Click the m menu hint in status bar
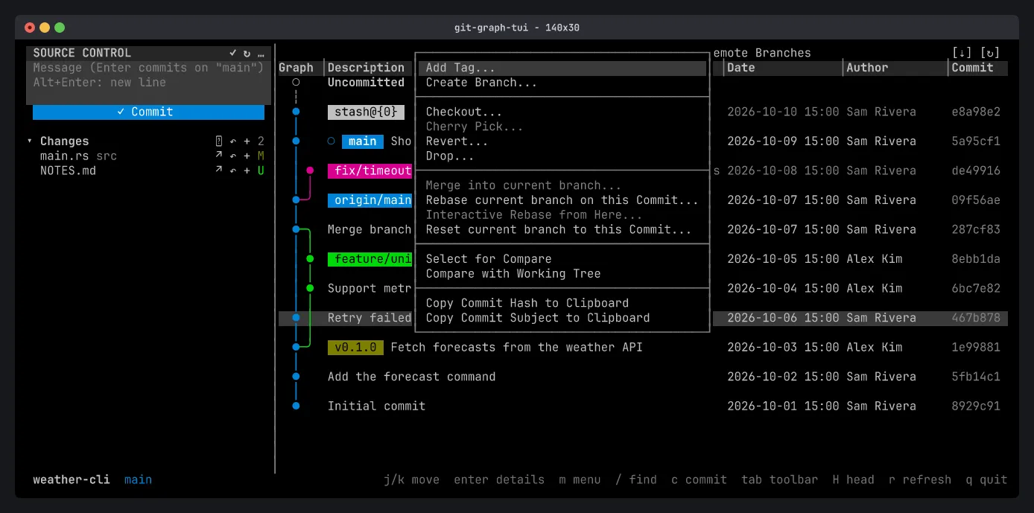Screen dimensions: 1034x513 (580, 479)
